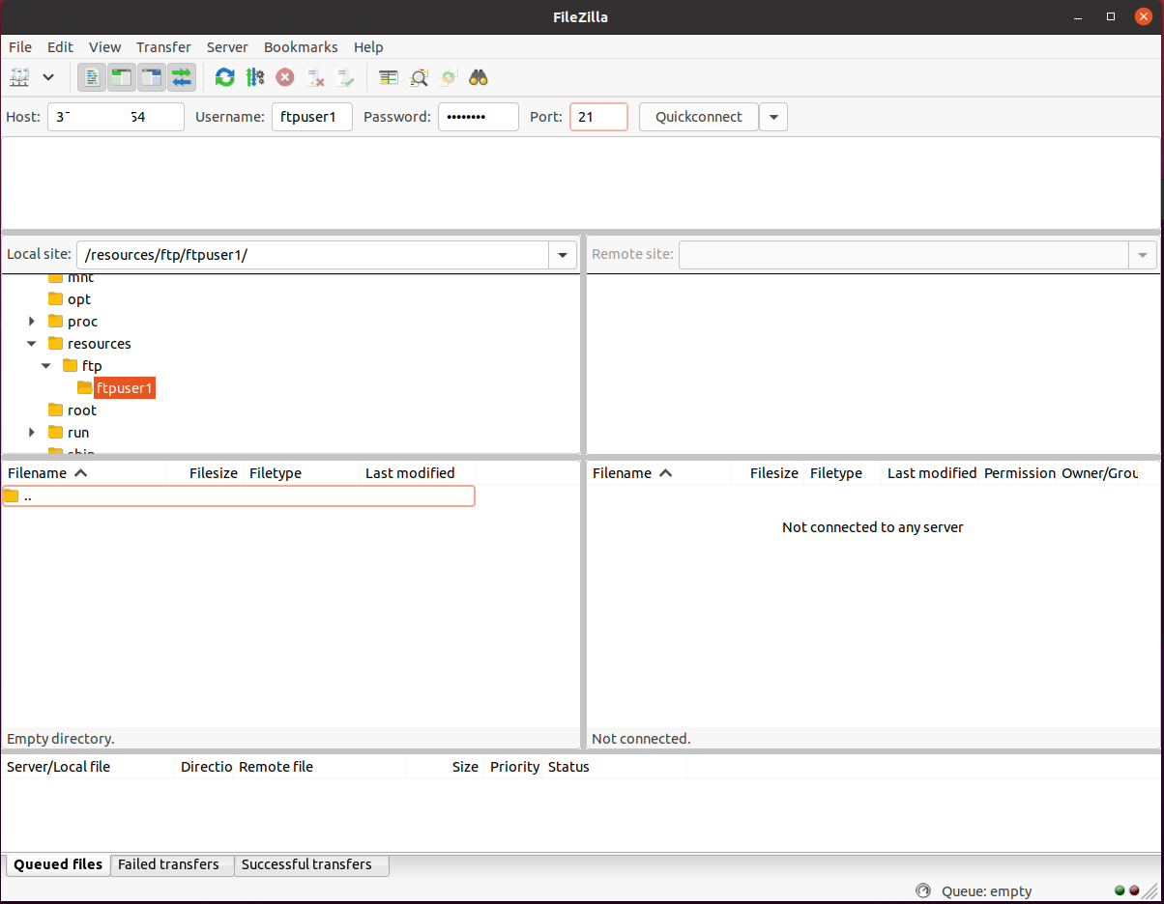Sort local files by Filetype column
1164x904 pixels.
pos(303,473)
